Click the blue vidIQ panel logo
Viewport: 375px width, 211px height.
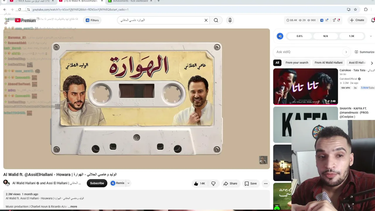pyautogui.click(x=280, y=36)
